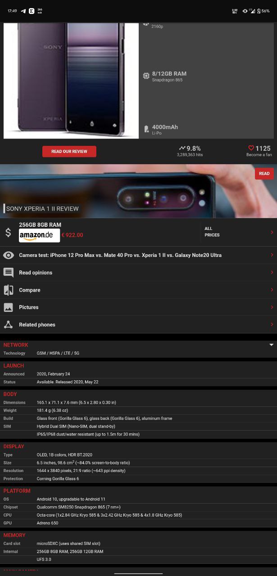
Task: Open Related phones
Action: pyautogui.click(x=37, y=325)
